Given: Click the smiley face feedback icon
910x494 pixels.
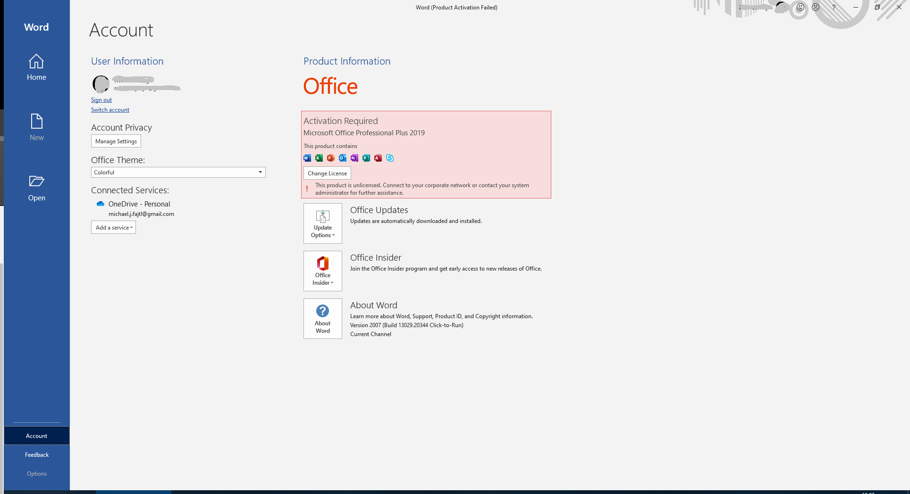Looking at the screenshot, I should [800, 8].
